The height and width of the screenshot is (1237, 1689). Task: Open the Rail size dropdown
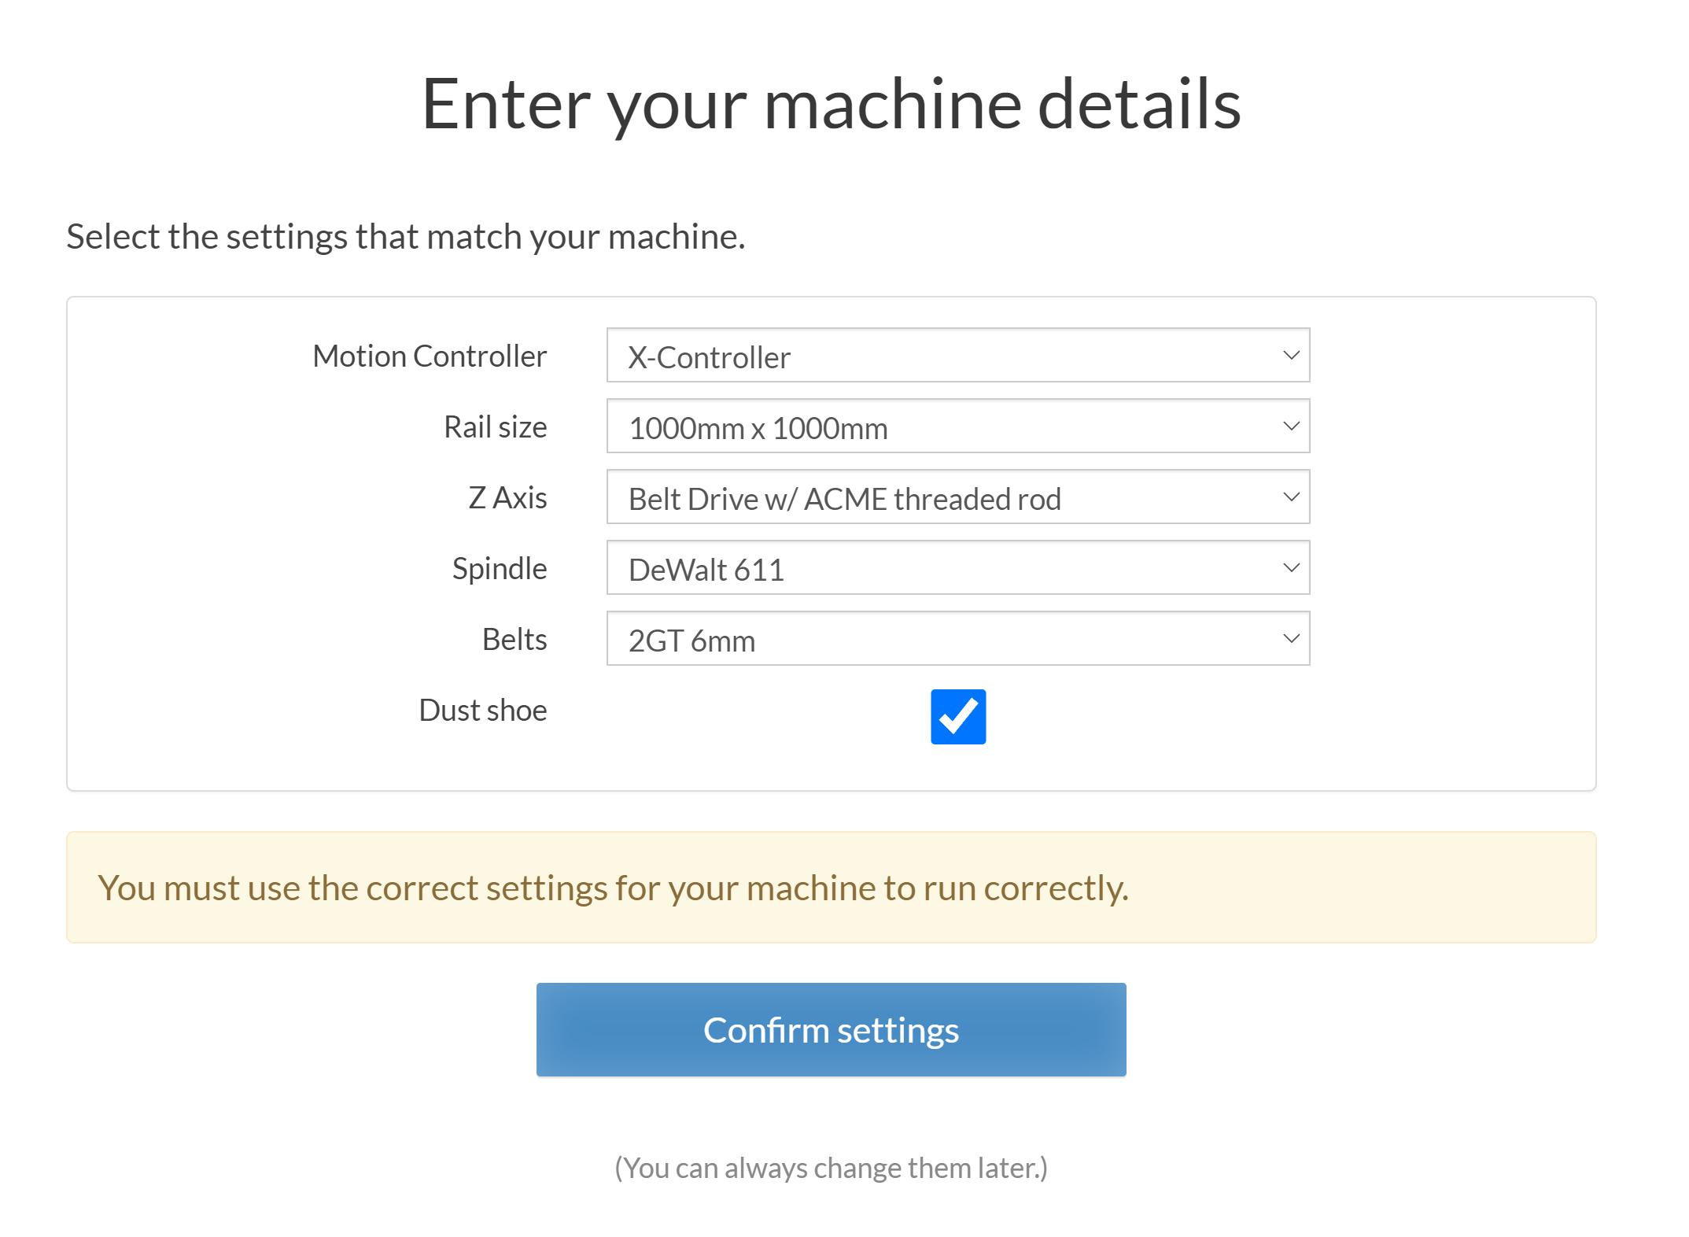click(x=957, y=426)
